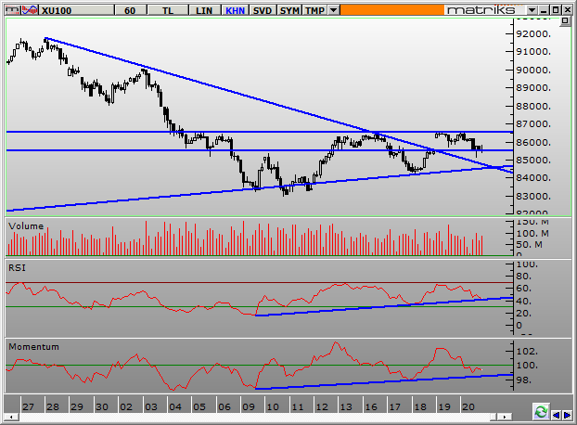Toggle the KHN option
Screen dimensions: 577x425
[234, 9]
